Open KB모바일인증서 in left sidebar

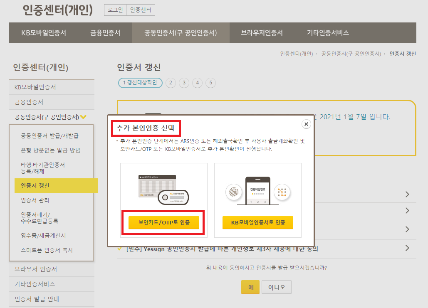52,87
